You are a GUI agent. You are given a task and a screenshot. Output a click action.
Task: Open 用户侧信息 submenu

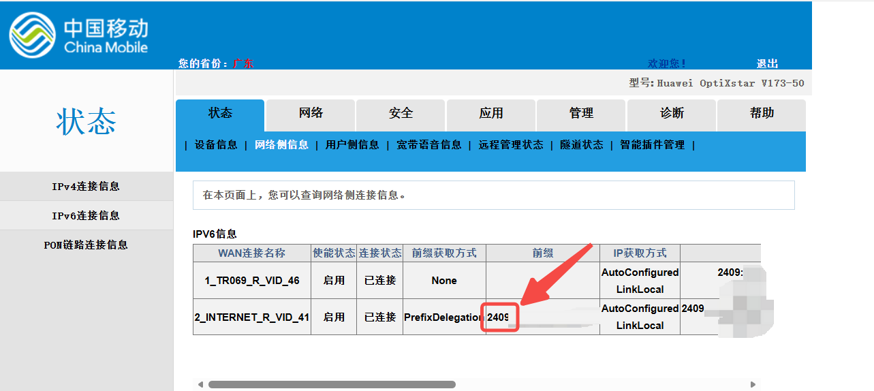click(352, 145)
